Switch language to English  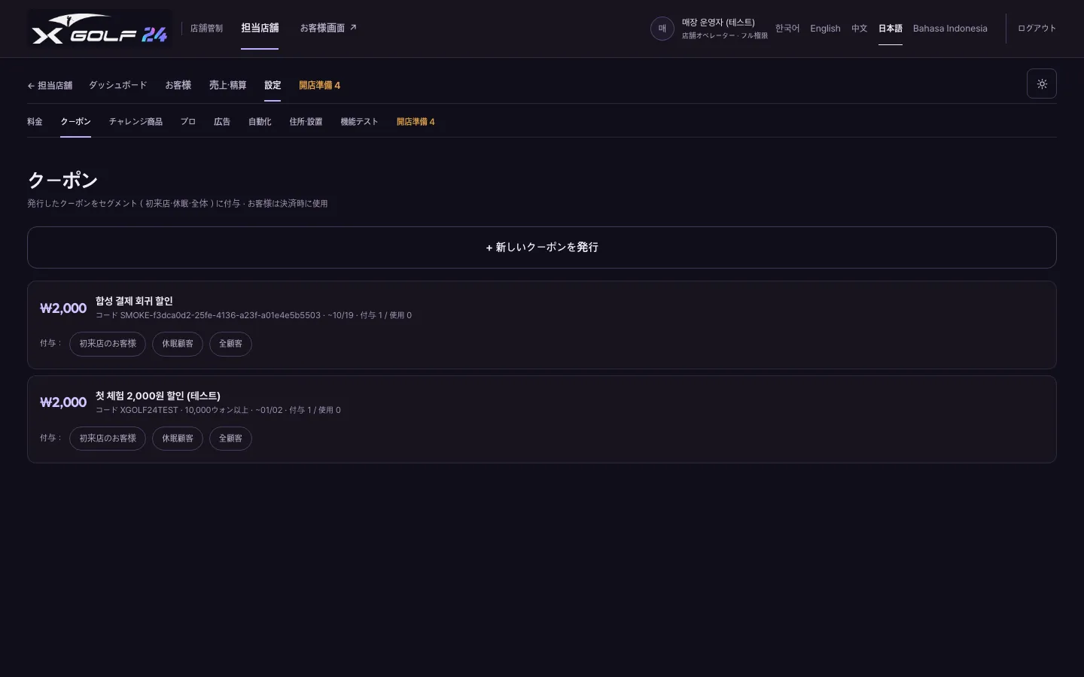[x=825, y=29]
